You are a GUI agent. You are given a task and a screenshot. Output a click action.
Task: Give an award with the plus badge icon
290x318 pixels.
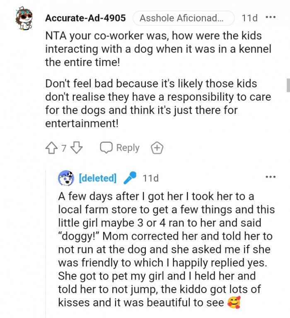click(157, 148)
